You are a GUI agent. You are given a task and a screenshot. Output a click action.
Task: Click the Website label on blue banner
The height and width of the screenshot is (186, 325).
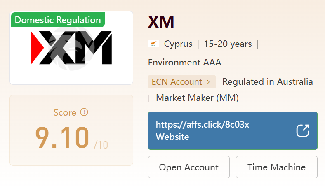click(172, 137)
